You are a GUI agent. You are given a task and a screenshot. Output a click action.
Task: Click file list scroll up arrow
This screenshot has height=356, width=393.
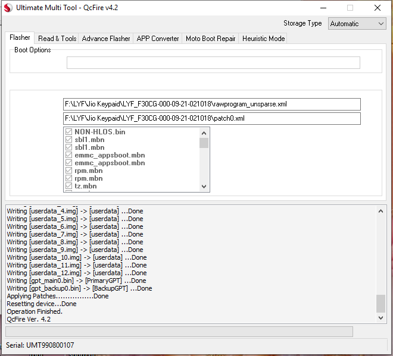204,133
